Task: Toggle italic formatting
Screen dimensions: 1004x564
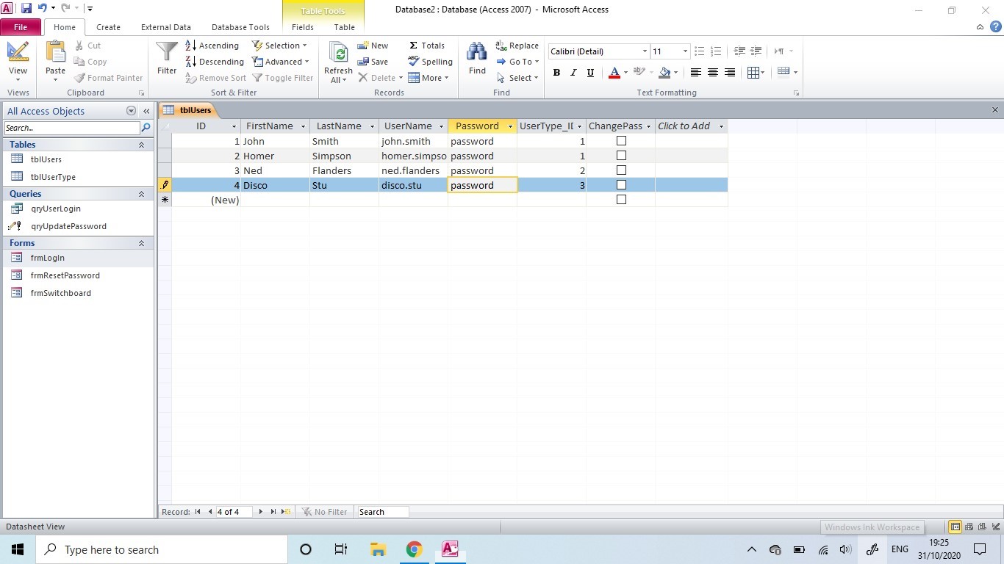Action: (573, 72)
